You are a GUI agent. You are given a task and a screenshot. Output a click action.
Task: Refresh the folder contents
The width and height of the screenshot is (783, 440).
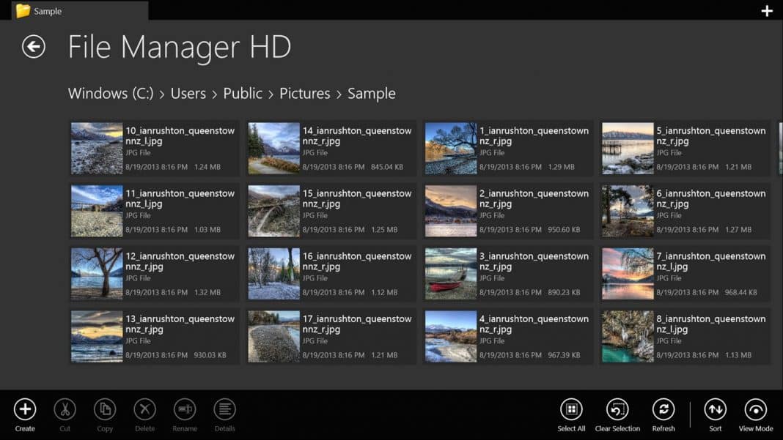pyautogui.click(x=663, y=409)
